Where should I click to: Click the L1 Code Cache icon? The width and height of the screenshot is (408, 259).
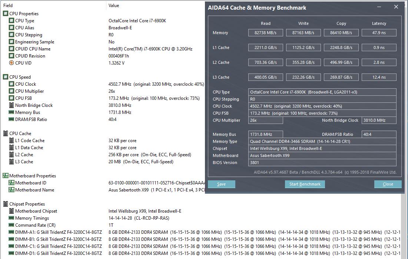point(11,140)
